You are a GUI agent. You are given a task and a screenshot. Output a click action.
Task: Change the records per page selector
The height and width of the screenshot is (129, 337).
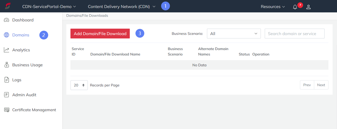pyautogui.click(x=79, y=85)
